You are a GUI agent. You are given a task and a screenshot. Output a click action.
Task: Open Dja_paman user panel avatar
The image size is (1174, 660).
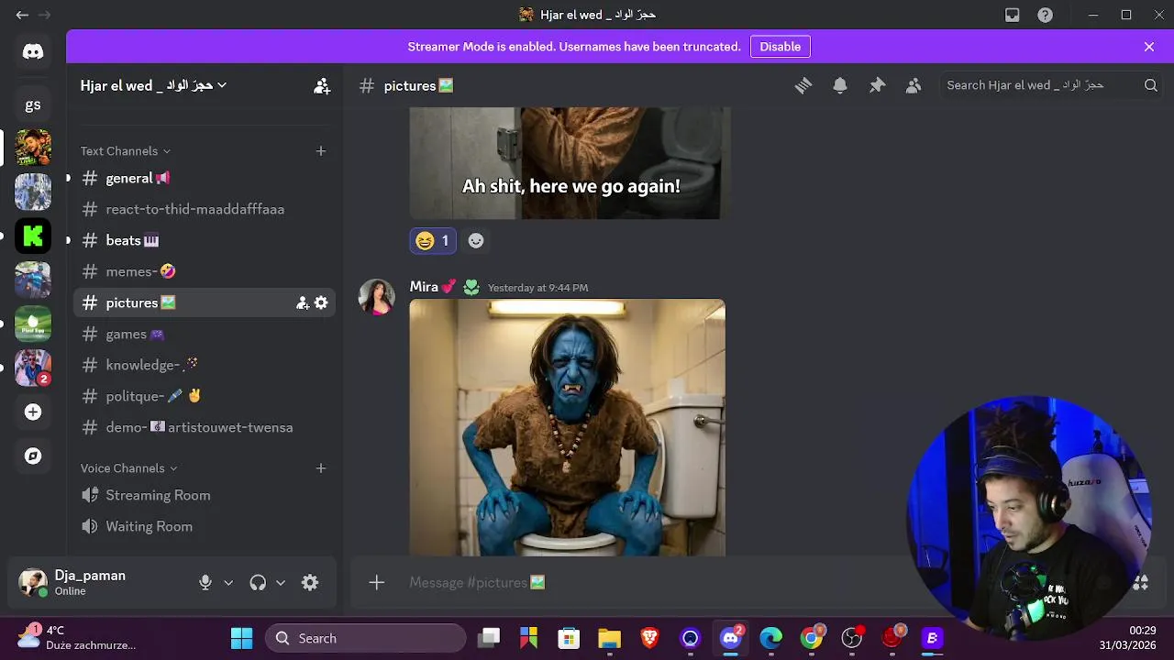pos(33,583)
